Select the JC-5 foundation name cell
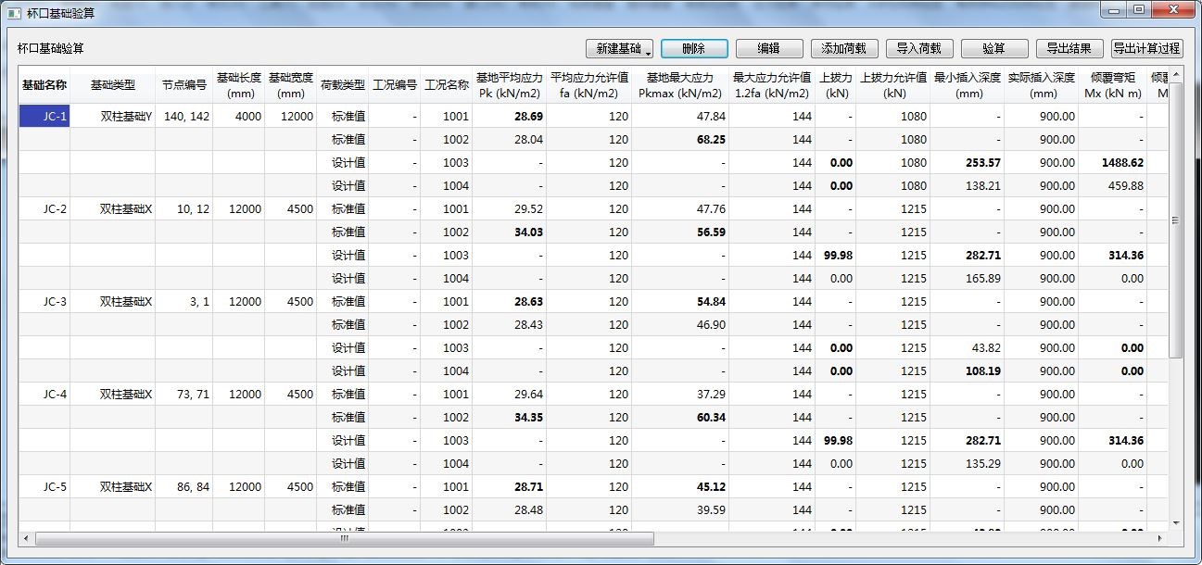Image resolution: width=1202 pixels, height=565 pixels. click(x=44, y=487)
